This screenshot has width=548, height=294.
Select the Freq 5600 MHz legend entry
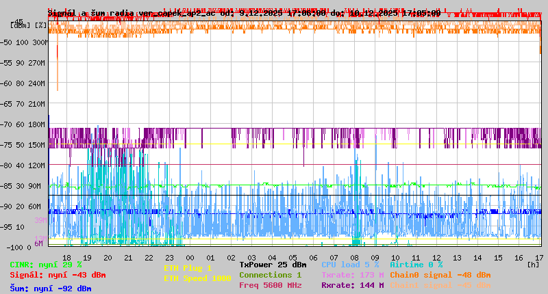coord(270,285)
